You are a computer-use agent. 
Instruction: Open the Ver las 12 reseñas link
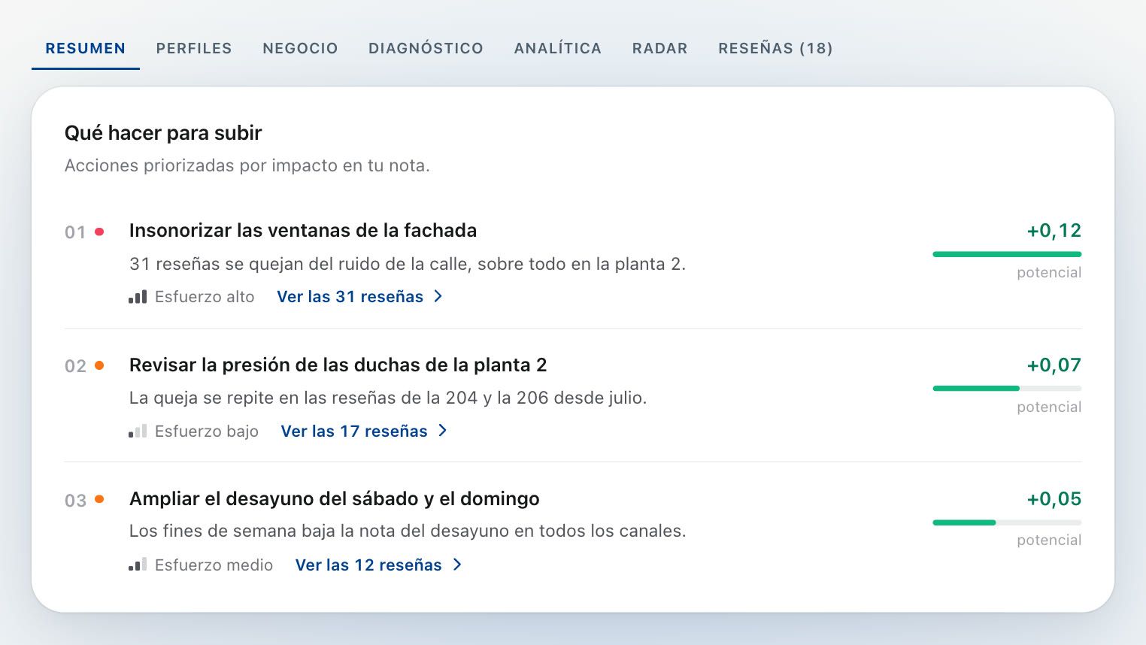(x=378, y=565)
